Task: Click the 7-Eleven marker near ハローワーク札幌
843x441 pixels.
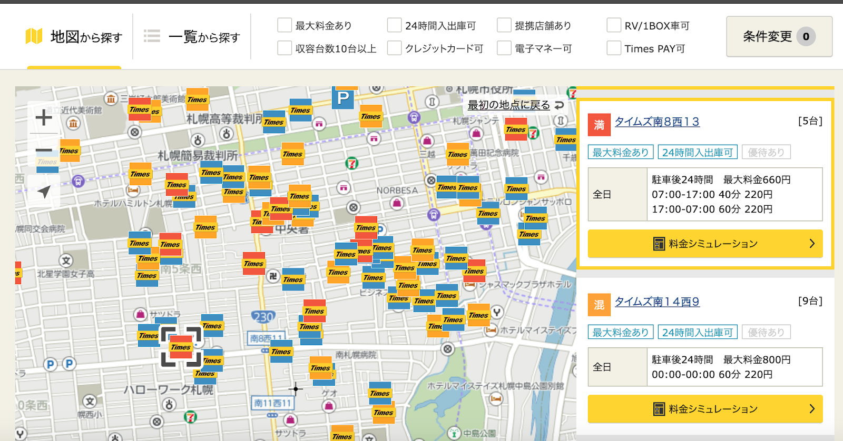Action: coord(190,417)
